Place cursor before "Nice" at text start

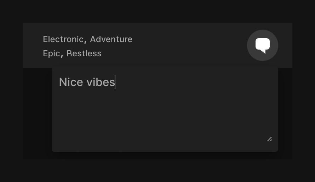pos(59,82)
